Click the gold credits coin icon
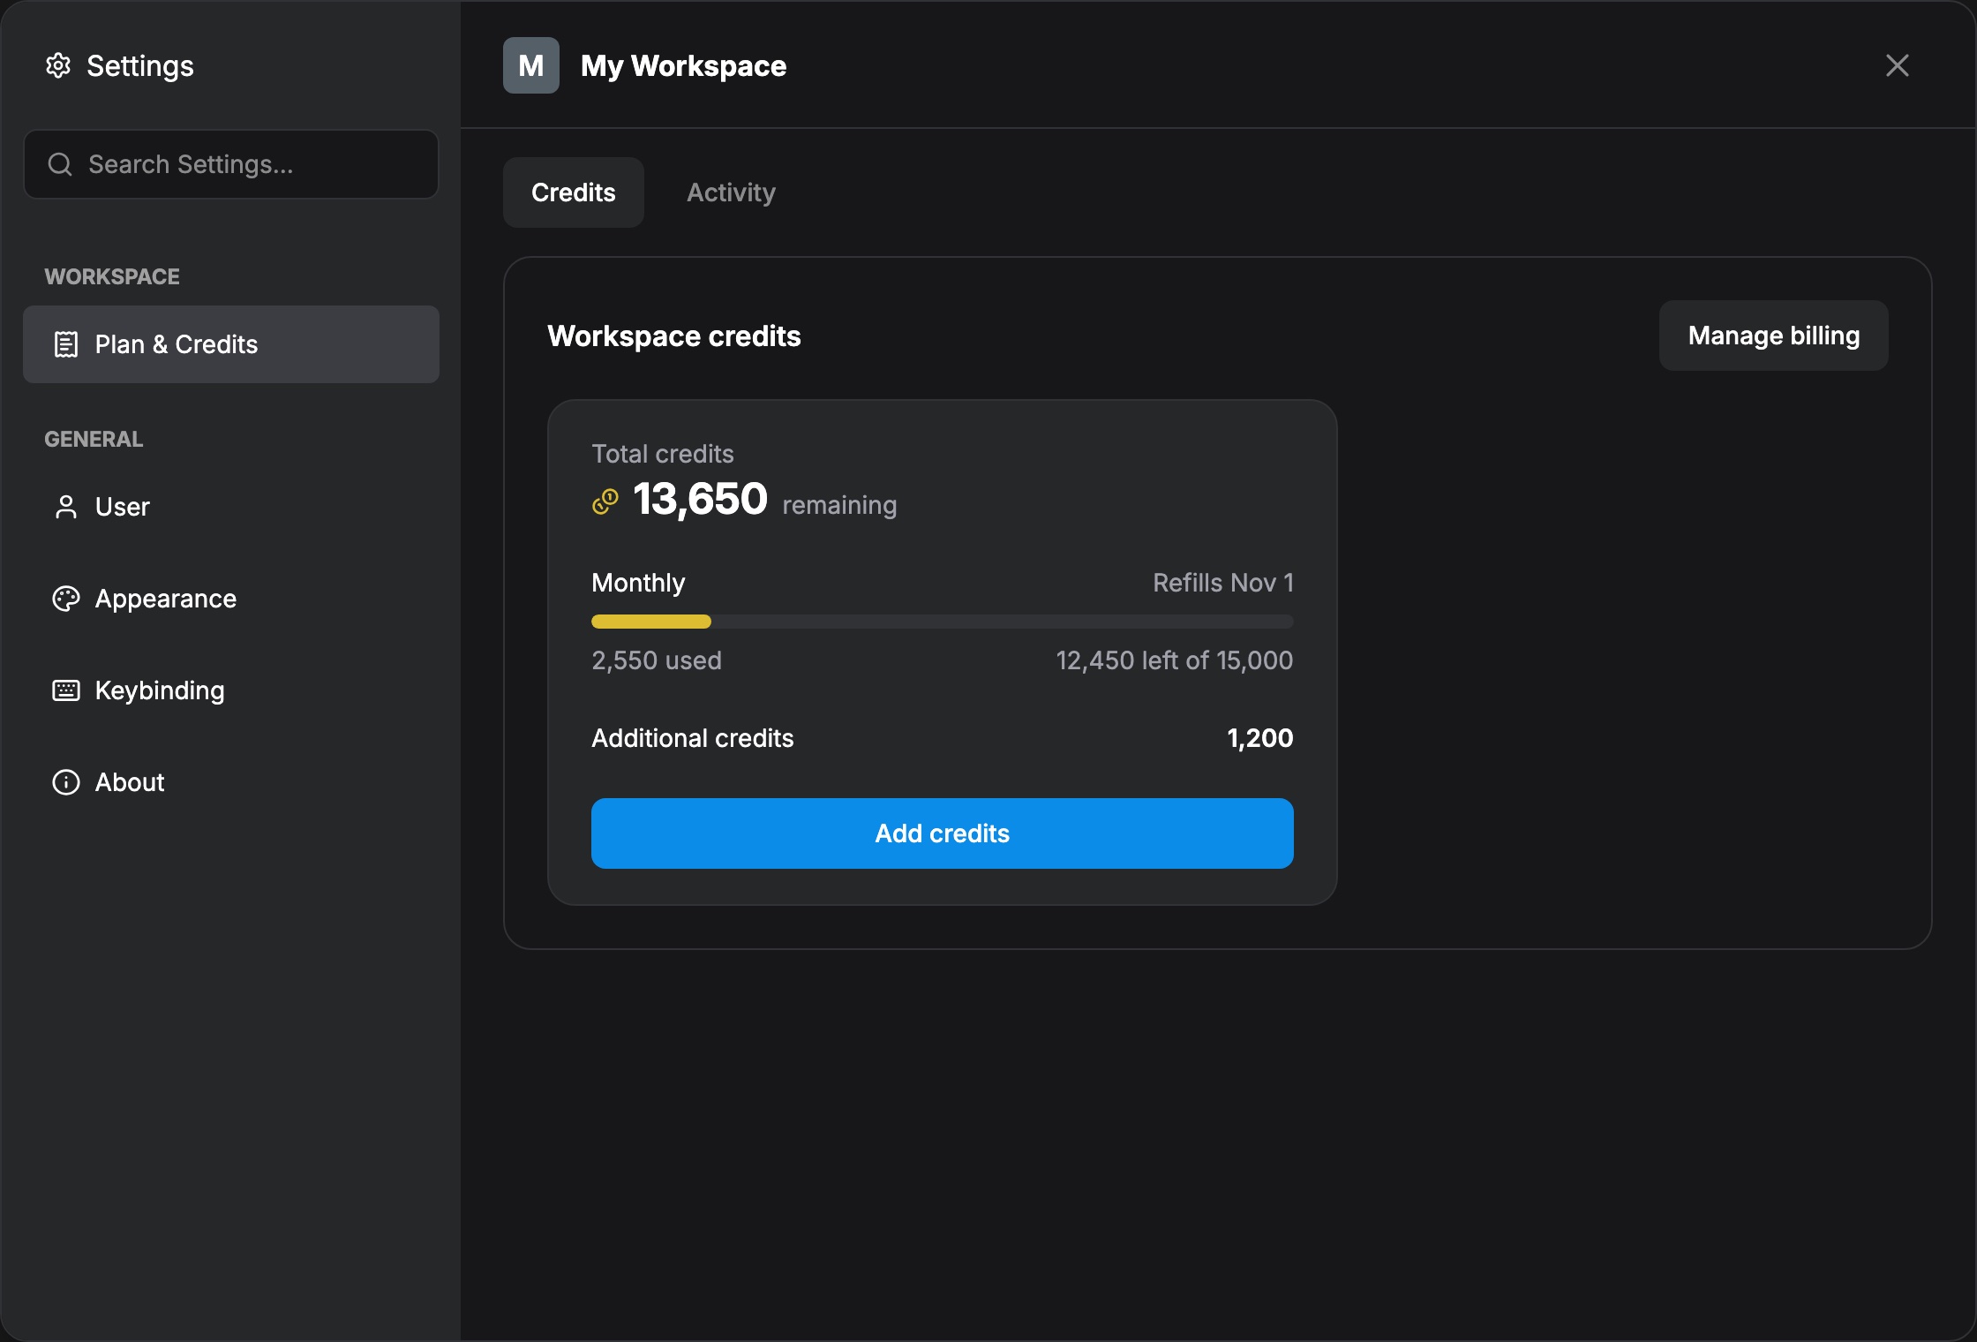 click(x=605, y=501)
